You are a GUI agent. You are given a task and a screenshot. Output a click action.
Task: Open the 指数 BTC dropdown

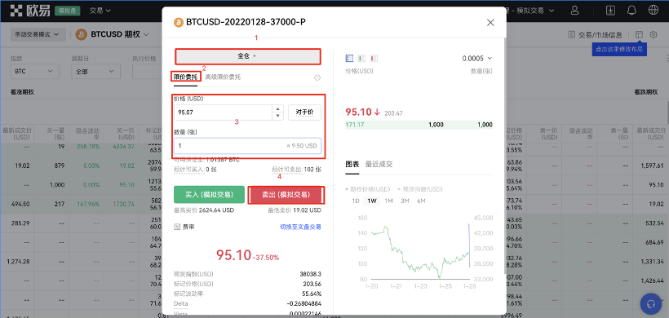click(34, 71)
